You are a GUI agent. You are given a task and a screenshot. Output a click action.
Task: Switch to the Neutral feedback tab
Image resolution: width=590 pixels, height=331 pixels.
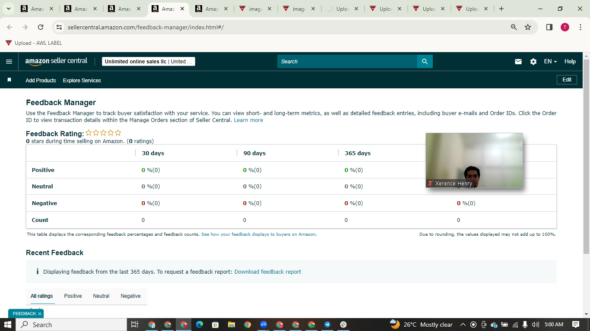point(101,296)
